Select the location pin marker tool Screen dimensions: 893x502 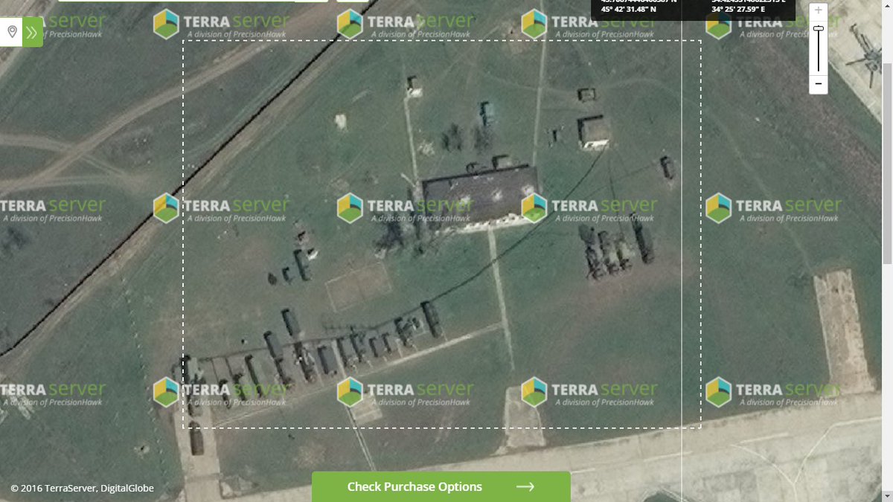pos(12,33)
